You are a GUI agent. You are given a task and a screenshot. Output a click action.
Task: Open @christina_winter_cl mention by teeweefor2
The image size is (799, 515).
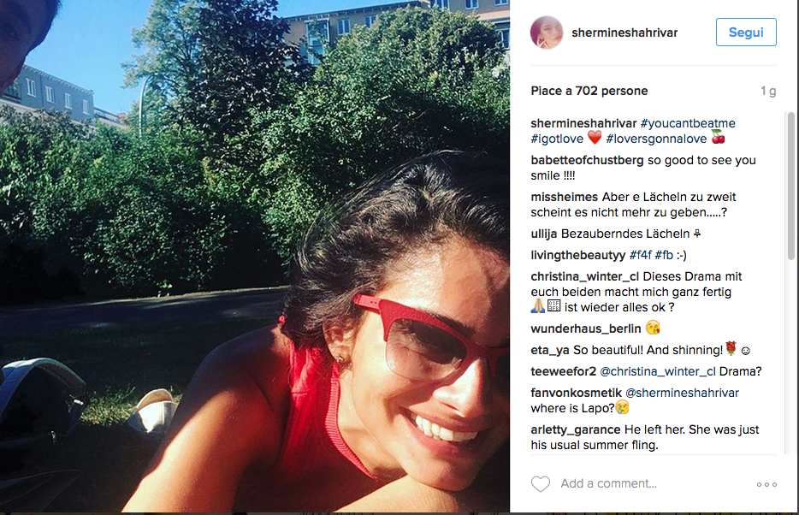[x=658, y=371]
